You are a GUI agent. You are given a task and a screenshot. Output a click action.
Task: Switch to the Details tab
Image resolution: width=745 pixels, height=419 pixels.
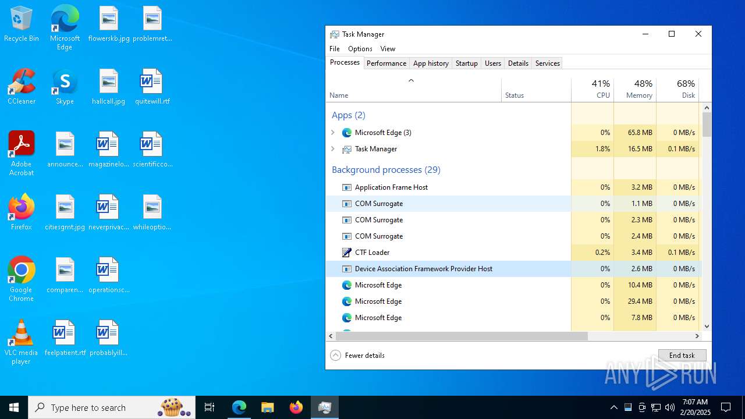coord(518,63)
